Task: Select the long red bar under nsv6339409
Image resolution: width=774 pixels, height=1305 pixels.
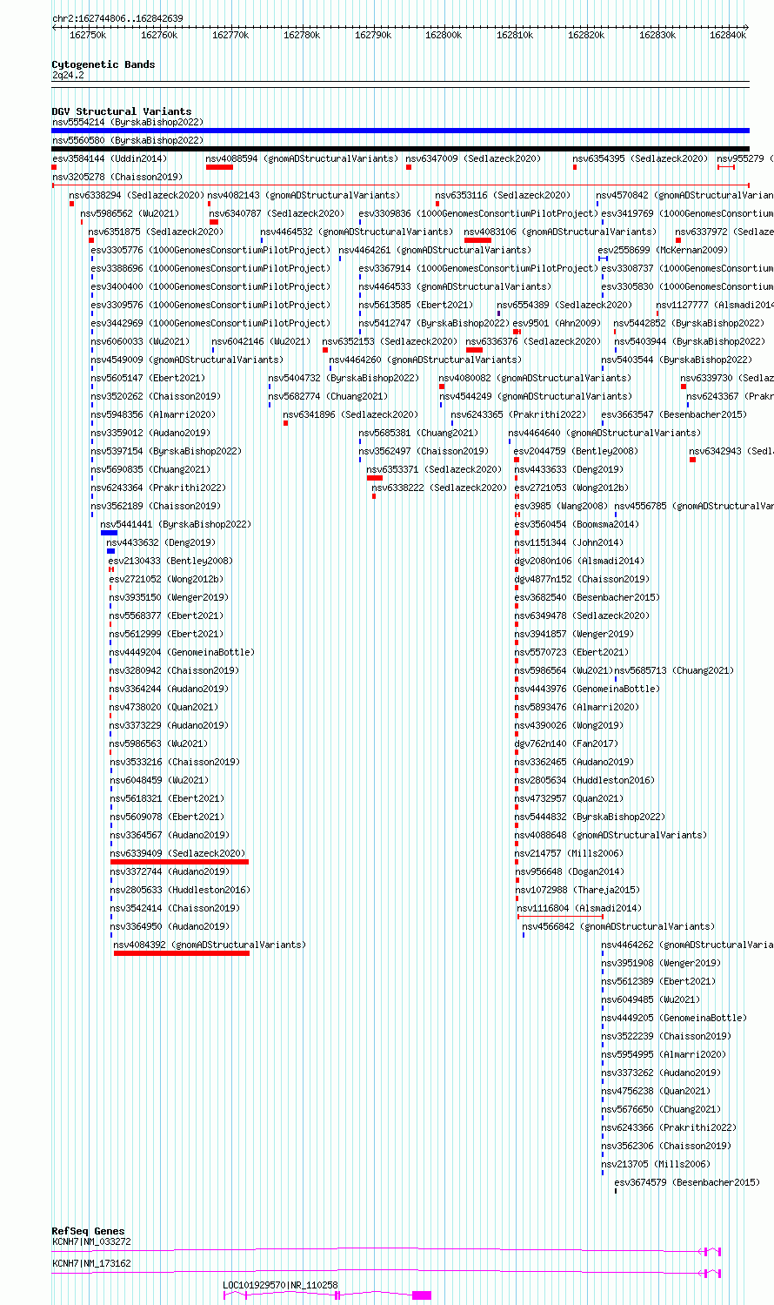Action: point(179,862)
